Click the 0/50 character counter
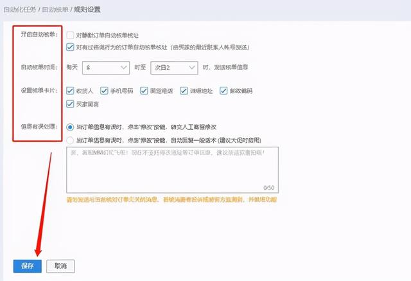The height and width of the screenshot is (281, 411). (268, 187)
